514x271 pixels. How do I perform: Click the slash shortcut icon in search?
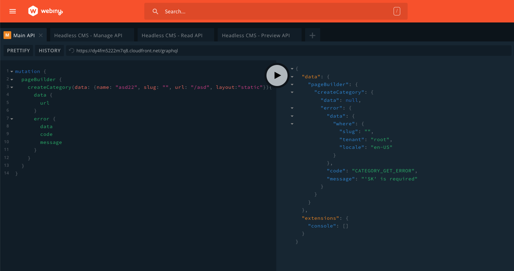tap(397, 12)
